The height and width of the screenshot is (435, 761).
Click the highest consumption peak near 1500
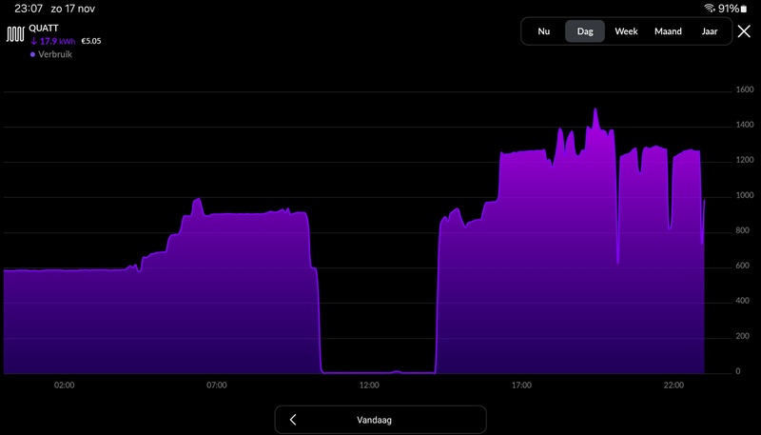595,109
